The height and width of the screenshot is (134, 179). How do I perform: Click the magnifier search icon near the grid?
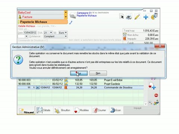click(x=150, y=103)
